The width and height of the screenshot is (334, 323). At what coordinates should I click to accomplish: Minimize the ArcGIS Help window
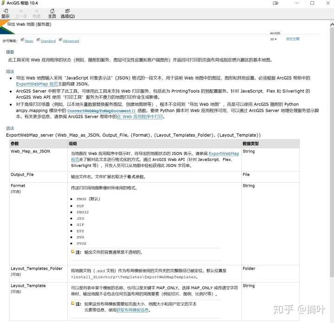[297, 3]
